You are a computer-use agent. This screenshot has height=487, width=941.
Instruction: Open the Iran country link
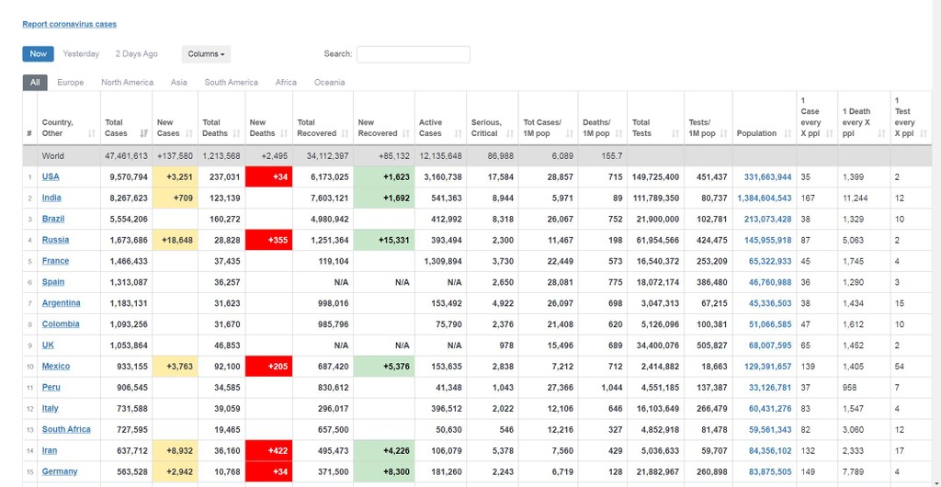[50, 450]
